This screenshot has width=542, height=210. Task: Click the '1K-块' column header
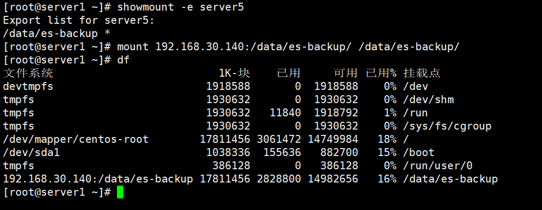click(x=234, y=73)
